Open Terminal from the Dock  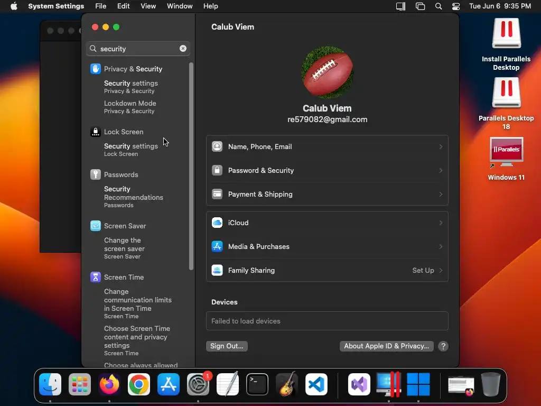(x=257, y=384)
